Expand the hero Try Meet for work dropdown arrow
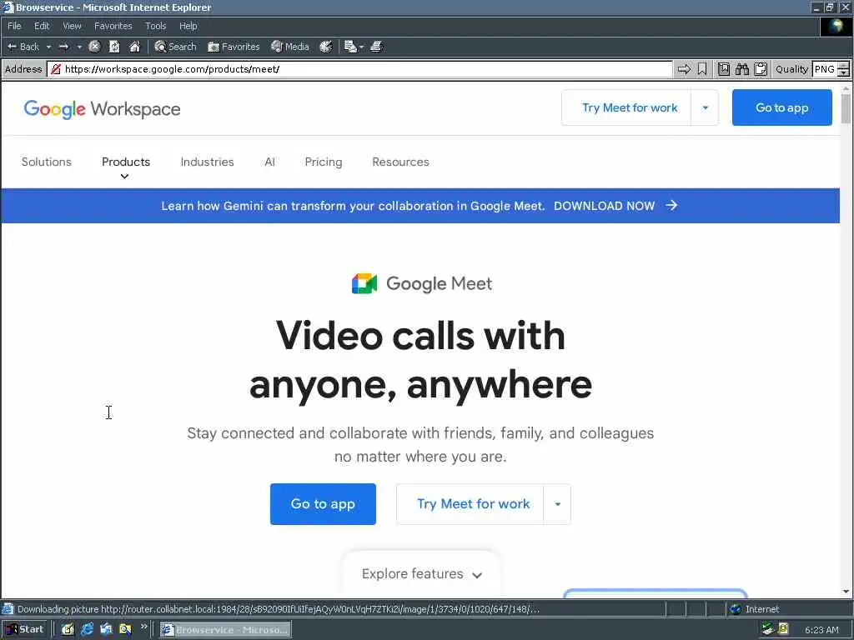 (557, 504)
